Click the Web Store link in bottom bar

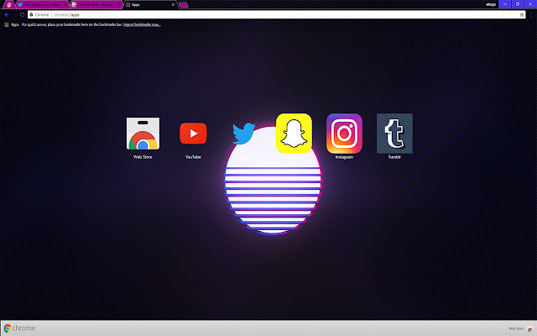coord(521,328)
